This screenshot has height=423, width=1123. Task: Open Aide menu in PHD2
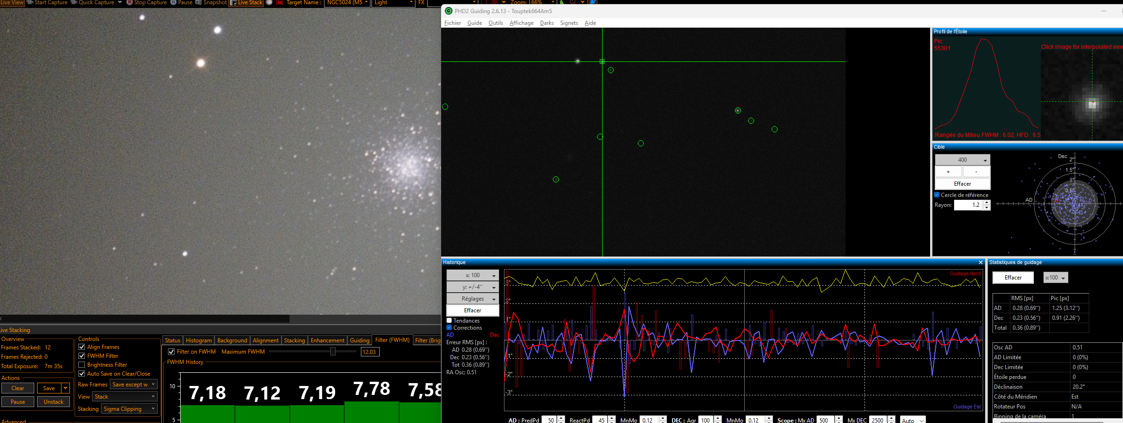tap(590, 23)
